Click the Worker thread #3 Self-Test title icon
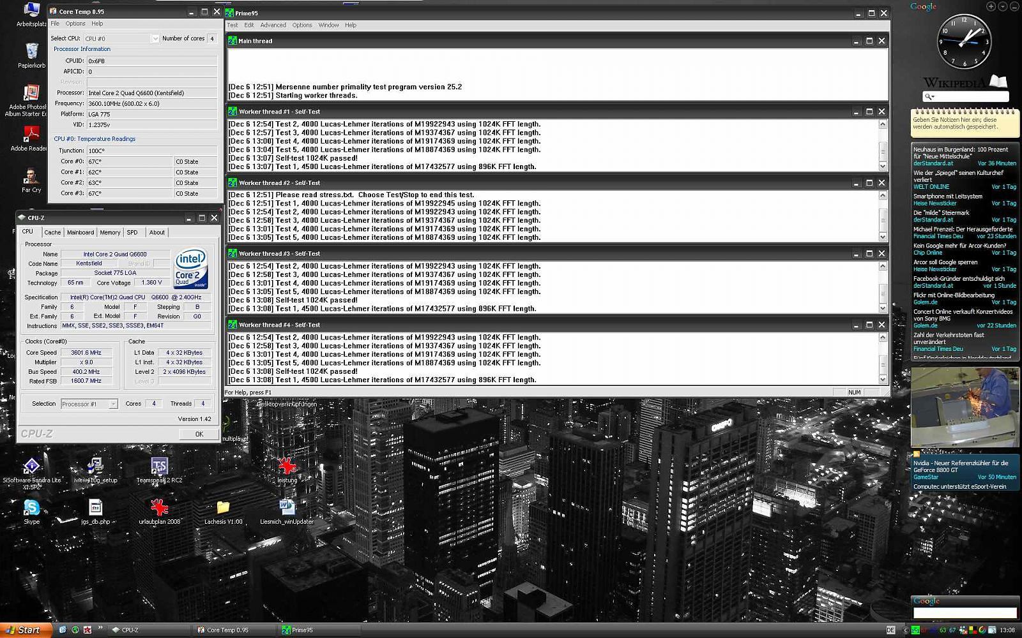This screenshot has height=638, width=1022. pyautogui.click(x=233, y=254)
